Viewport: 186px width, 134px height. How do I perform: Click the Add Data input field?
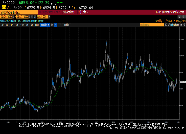152,25
